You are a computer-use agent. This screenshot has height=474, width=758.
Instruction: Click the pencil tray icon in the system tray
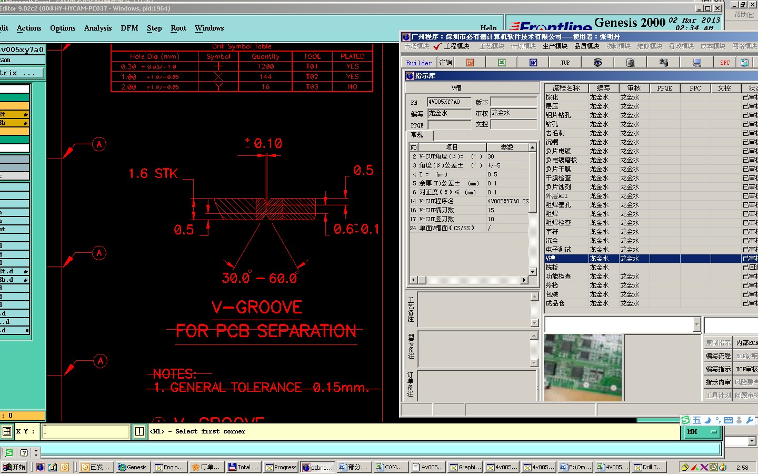685,467
